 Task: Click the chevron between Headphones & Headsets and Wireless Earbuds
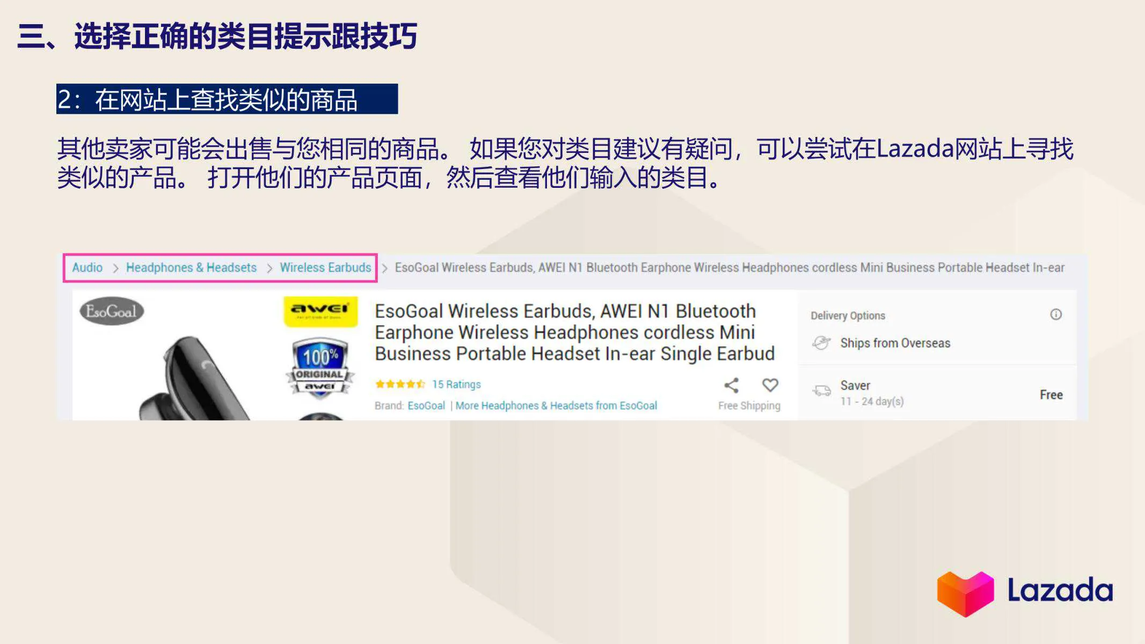pos(269,267)
